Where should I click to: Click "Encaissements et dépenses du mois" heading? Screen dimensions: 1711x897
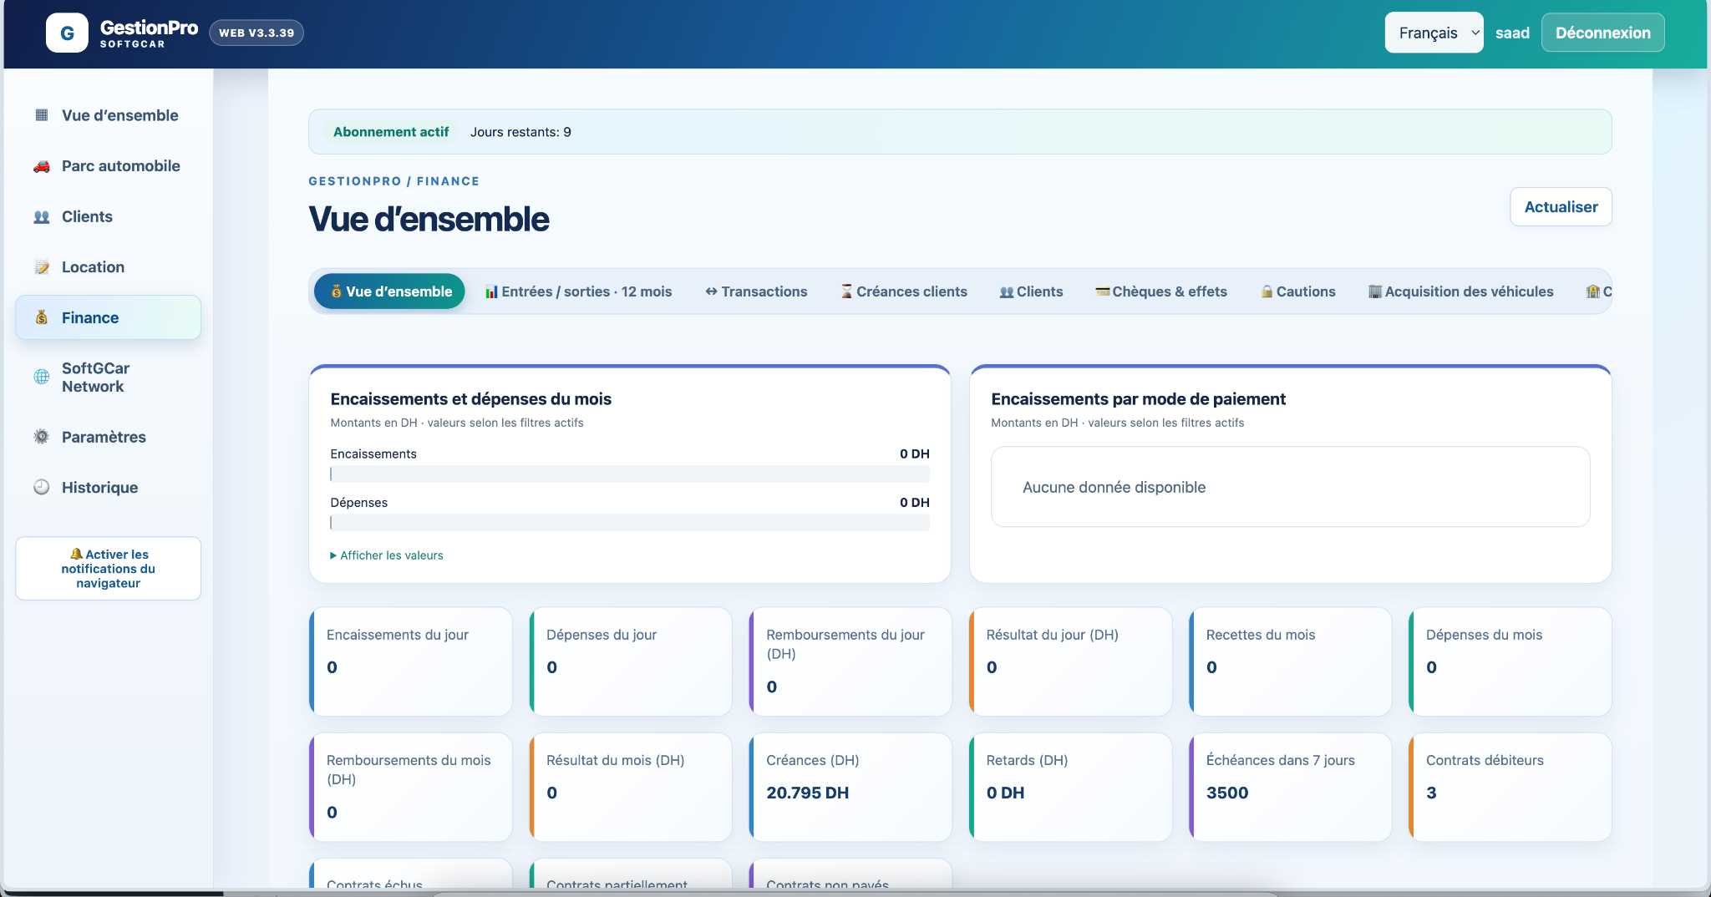471,399
